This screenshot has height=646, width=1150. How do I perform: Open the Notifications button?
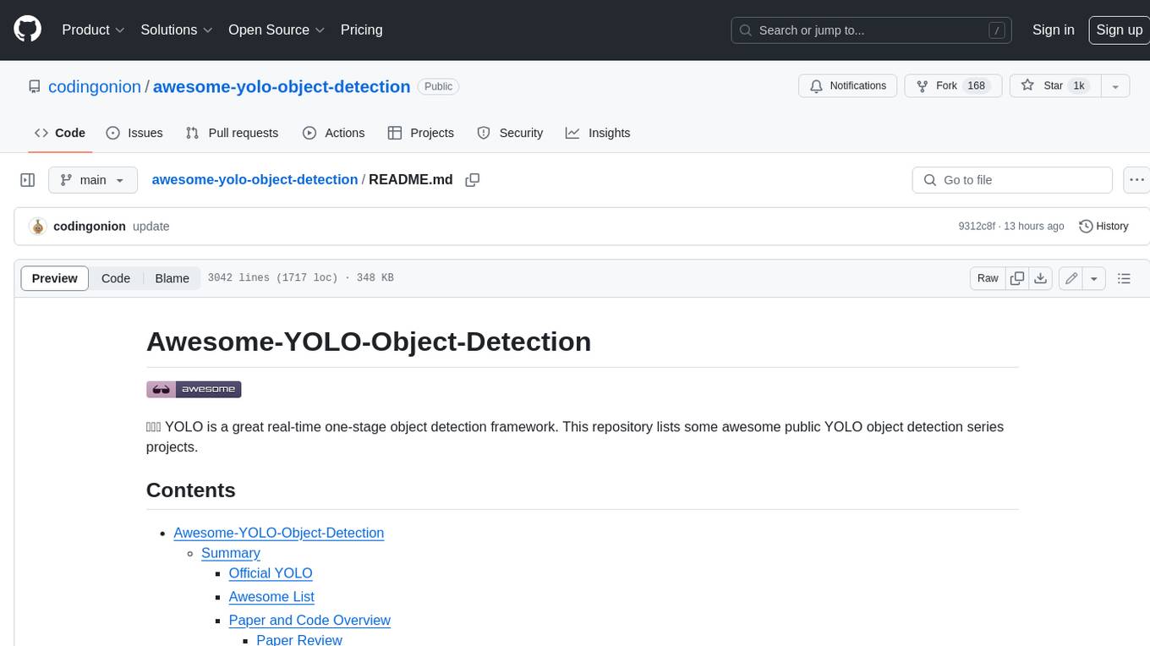[x=848, y=86]
